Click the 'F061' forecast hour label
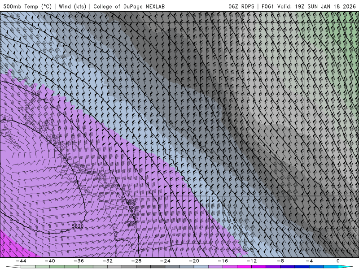Screen dimensions: 359x269 point(267,6)
